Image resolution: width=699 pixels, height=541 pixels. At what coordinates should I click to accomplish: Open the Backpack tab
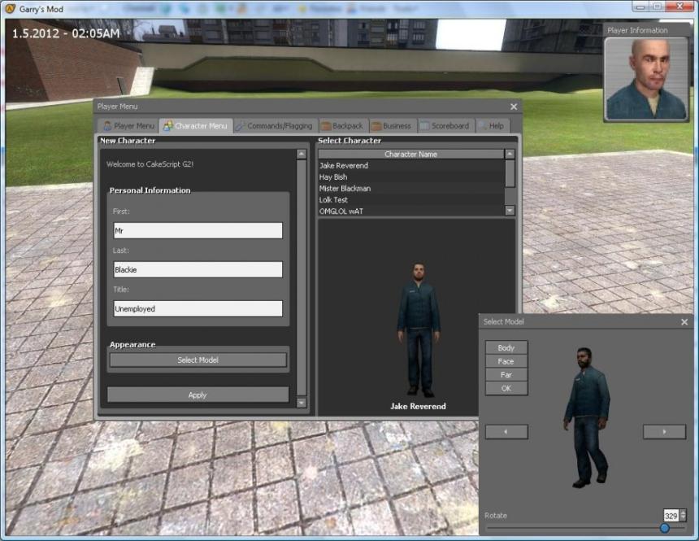click(343, 126)
